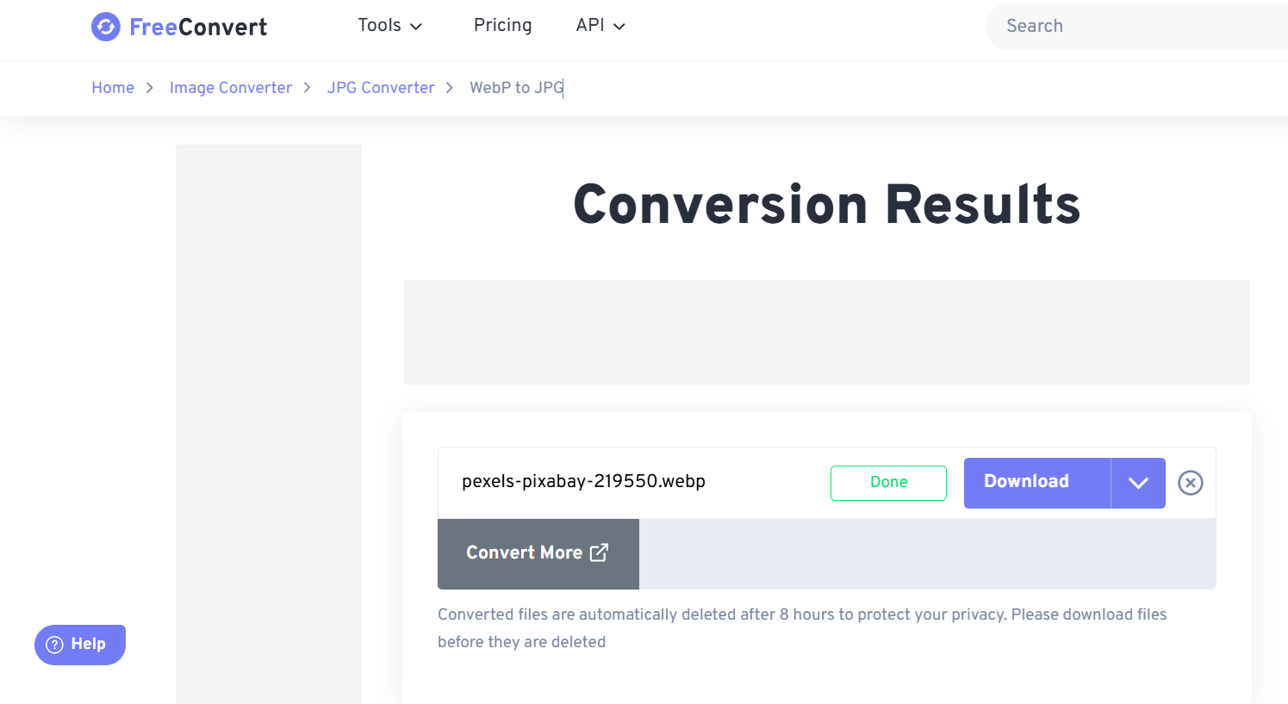Open the Image Converter breadcrumb link
This screenshot has width=1288, height=704.
(230, 88)
